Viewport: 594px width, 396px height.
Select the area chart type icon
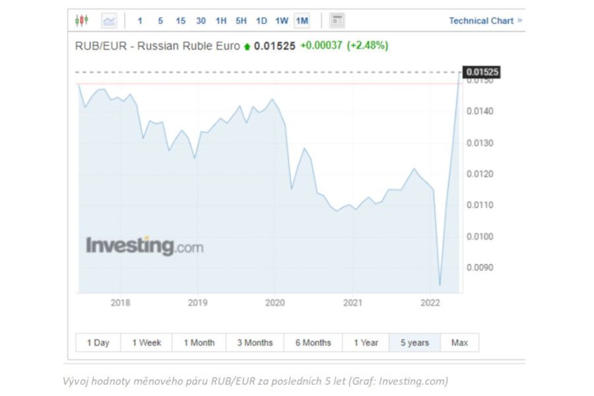coord(109,20)
